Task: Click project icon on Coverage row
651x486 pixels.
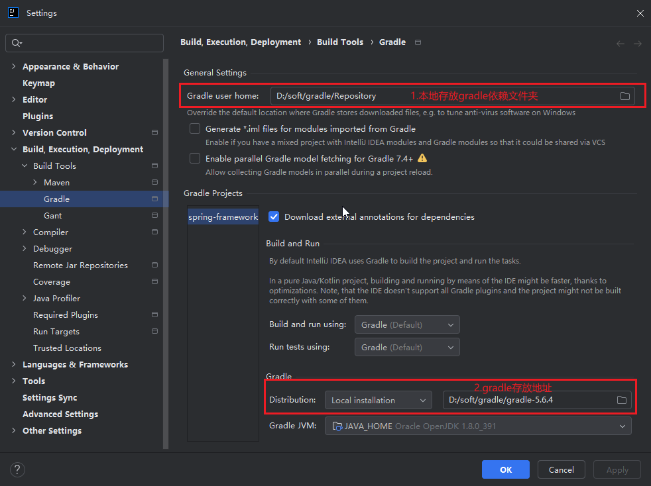Action: pyautogui.click(x=155, y=282)
